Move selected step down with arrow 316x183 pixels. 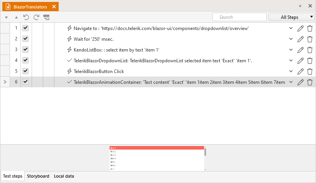coord(7,17)
